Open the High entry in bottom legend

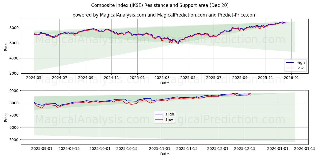pyautogui.click(x=170, y=114)
